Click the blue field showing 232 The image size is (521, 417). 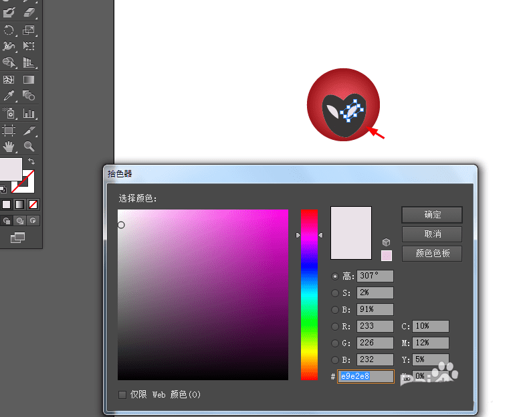pyautogui.click(x=375, y=360)
